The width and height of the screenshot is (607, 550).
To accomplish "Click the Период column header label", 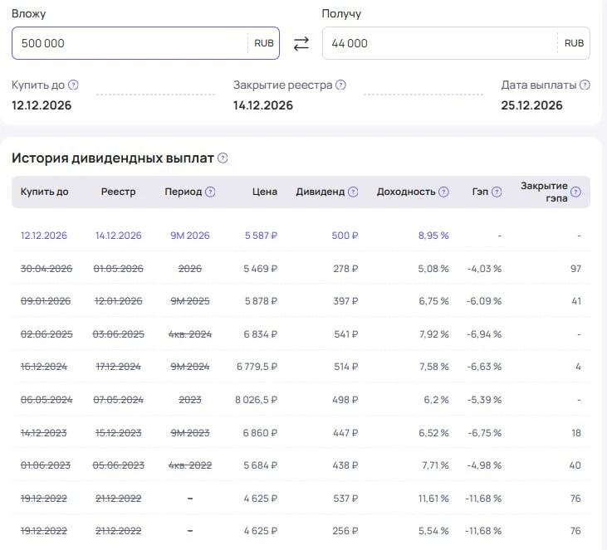I will pyautogui.click(x=184, y=192).
